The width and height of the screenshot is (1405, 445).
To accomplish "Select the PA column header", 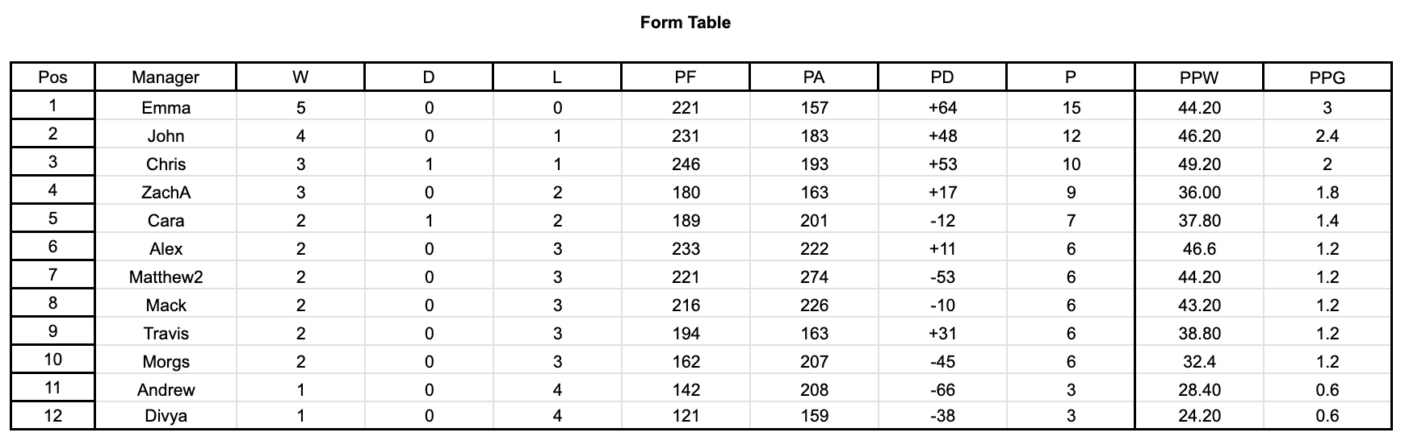I will click(814, 77).
